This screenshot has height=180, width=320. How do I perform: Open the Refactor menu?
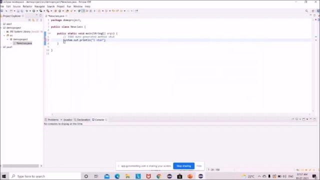pos(27,6)
